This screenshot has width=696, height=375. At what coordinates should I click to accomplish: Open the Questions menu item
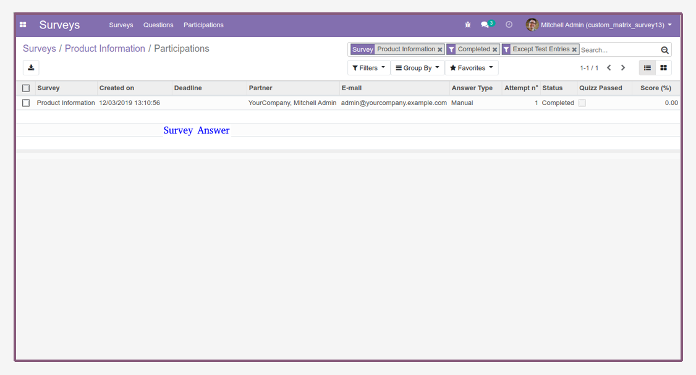point(158,25)
